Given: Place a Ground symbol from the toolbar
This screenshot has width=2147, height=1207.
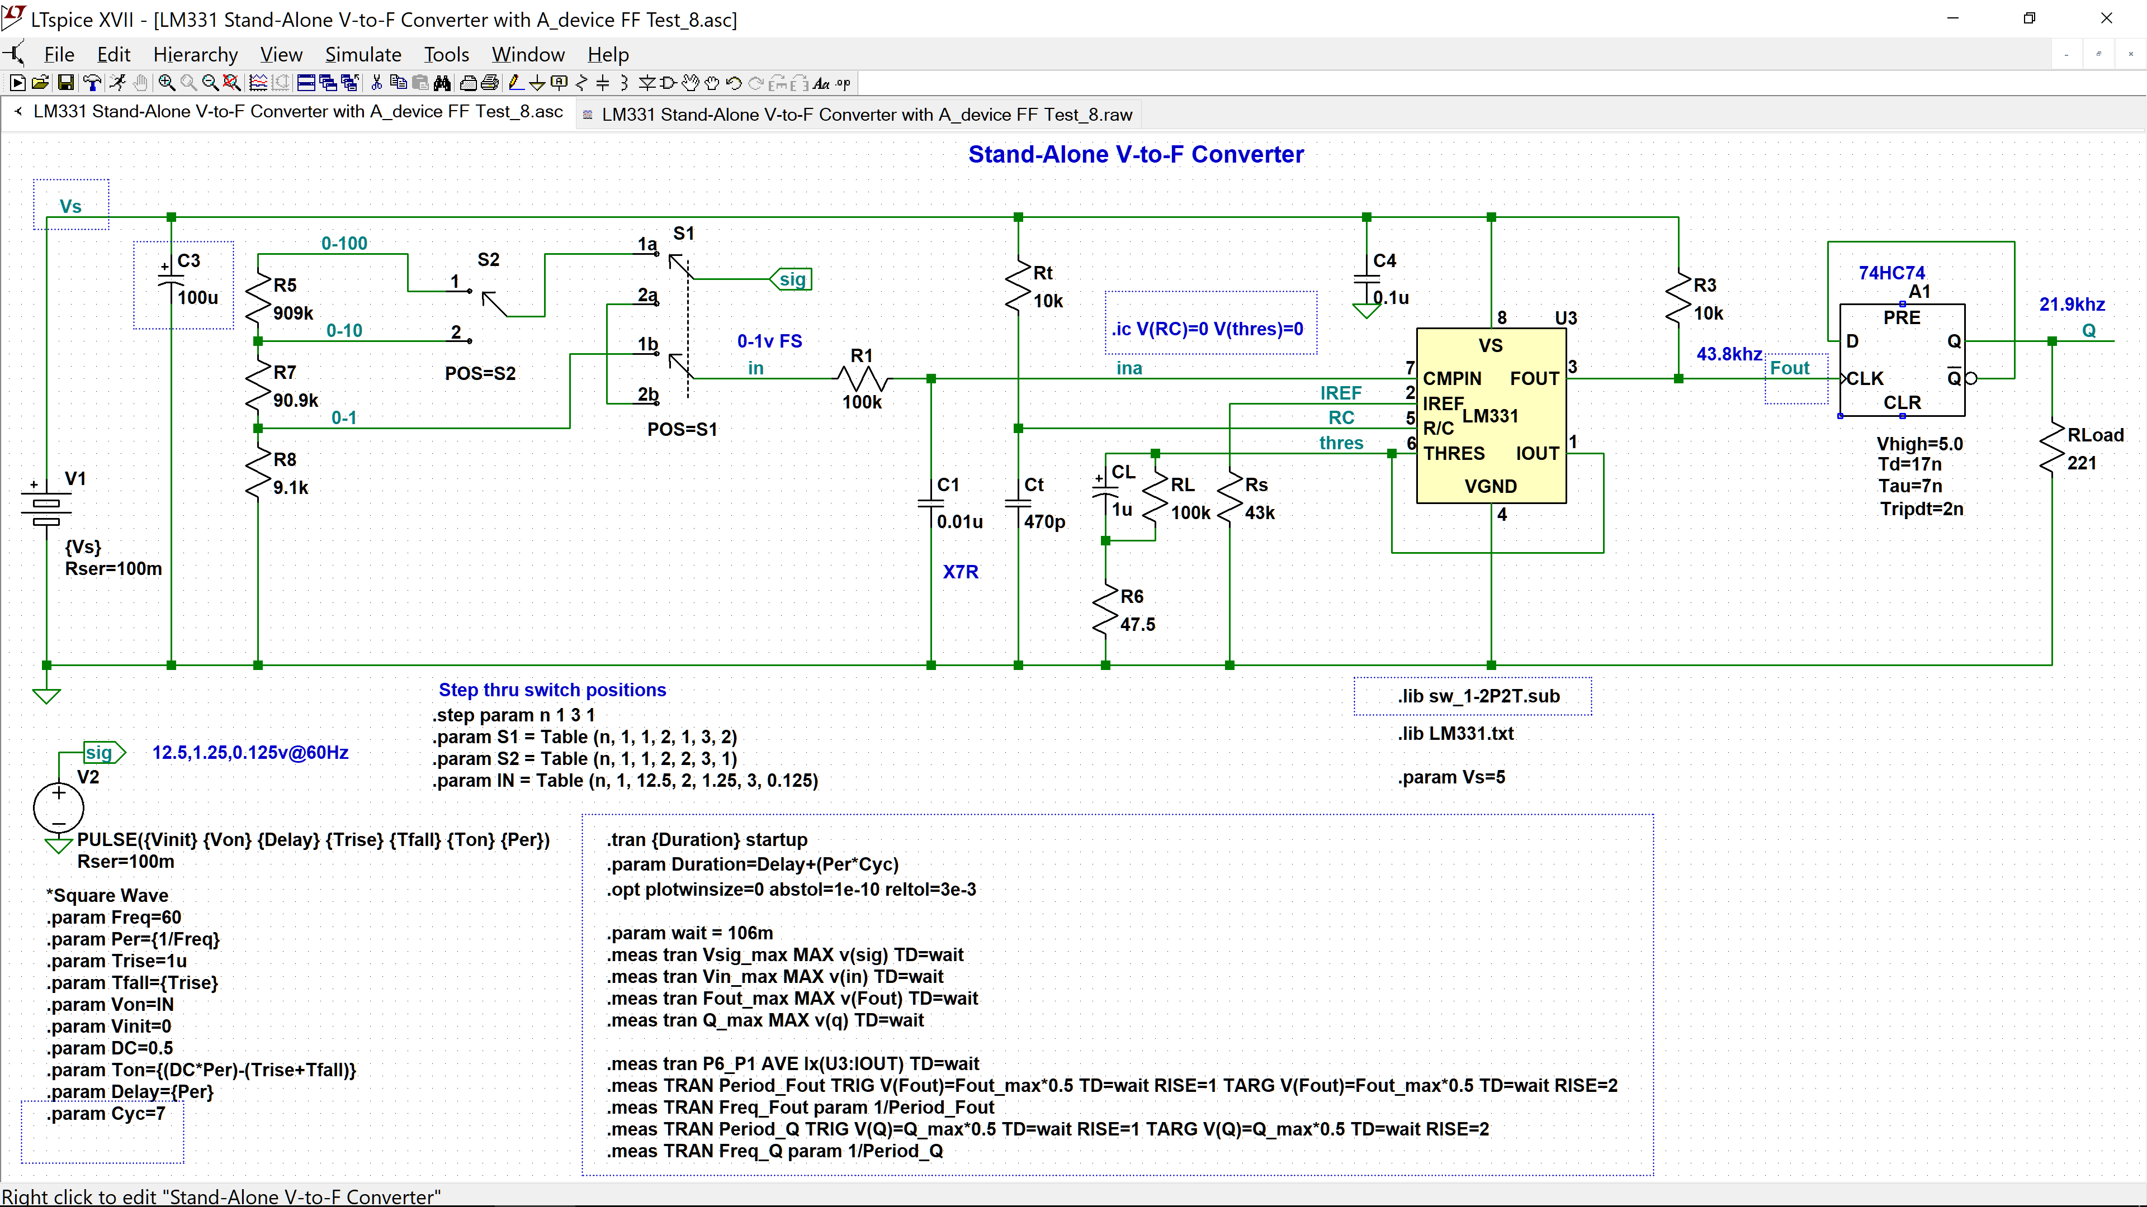Looking at the screenshot, I should 537,83.
